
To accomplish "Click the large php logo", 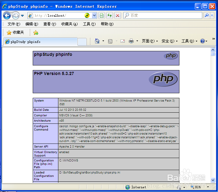I will pos(163,79).
